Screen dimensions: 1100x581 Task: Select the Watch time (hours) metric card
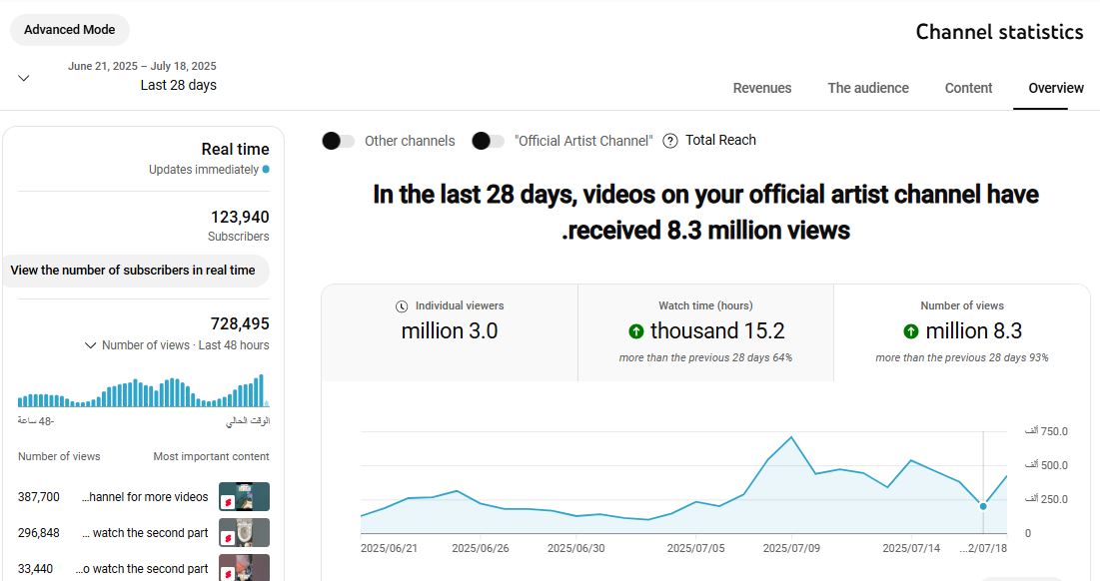click(x=705, y=332)
